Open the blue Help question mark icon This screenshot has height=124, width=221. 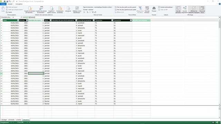pos(220,4)
